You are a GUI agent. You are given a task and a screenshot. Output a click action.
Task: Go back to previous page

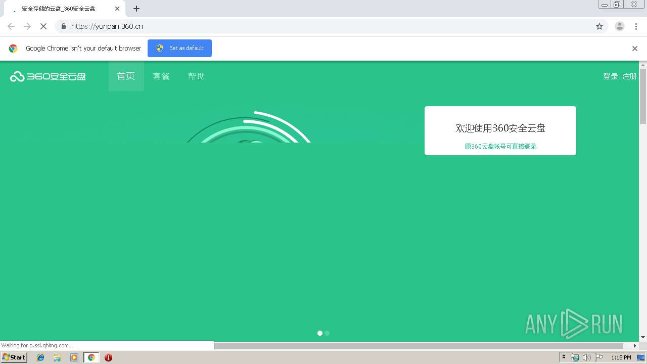coord(11,26)
